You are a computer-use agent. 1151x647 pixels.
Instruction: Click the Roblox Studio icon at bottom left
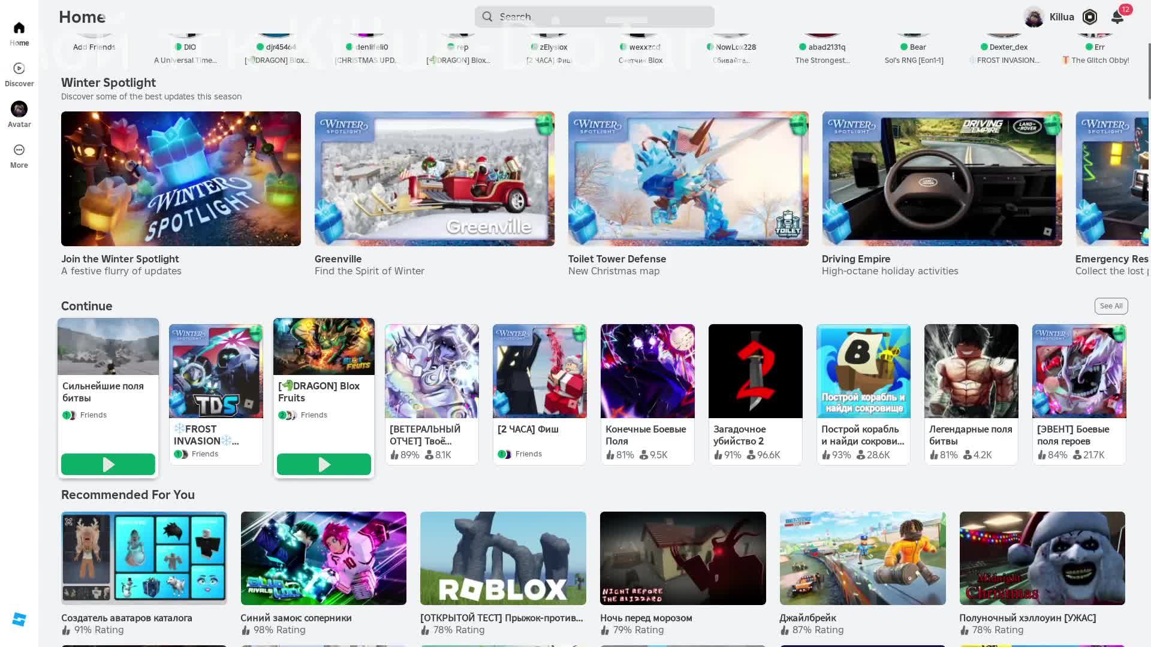click(19, 619)
